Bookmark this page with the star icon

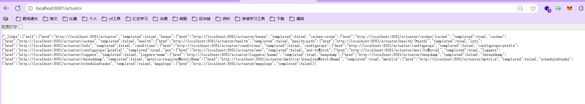533,8
